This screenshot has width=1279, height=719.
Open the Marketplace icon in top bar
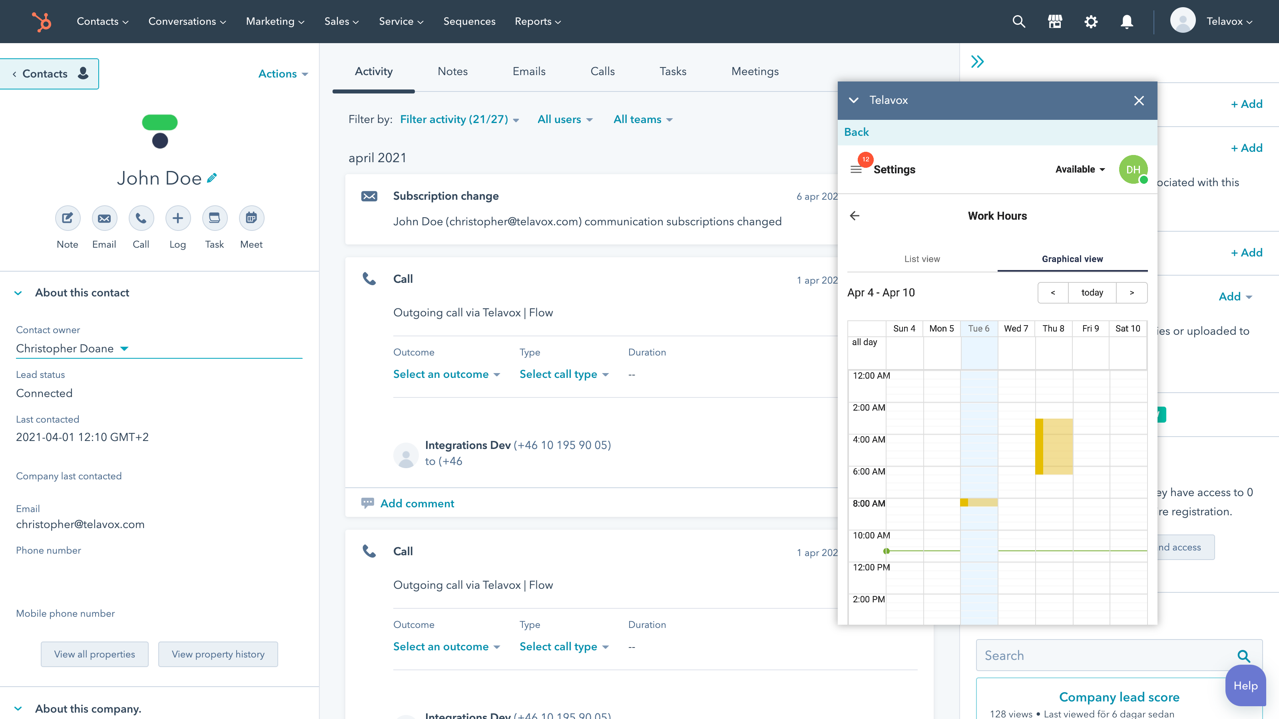point(1055,21)
